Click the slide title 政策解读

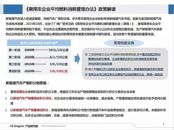point(107,9)
